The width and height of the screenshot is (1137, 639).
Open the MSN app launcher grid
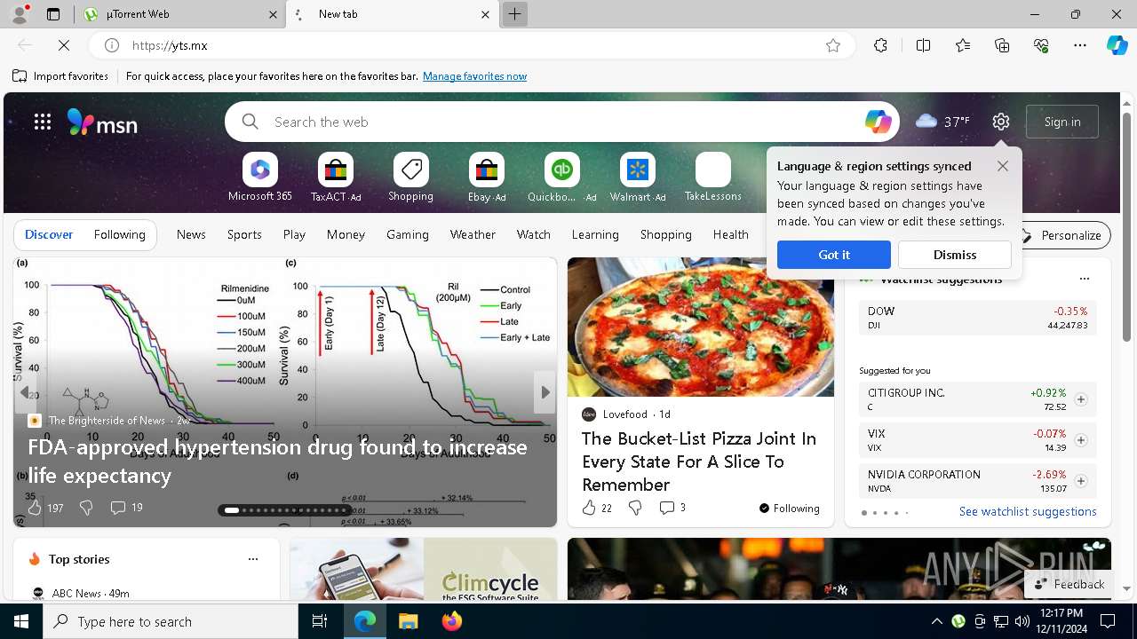[43, 122]
